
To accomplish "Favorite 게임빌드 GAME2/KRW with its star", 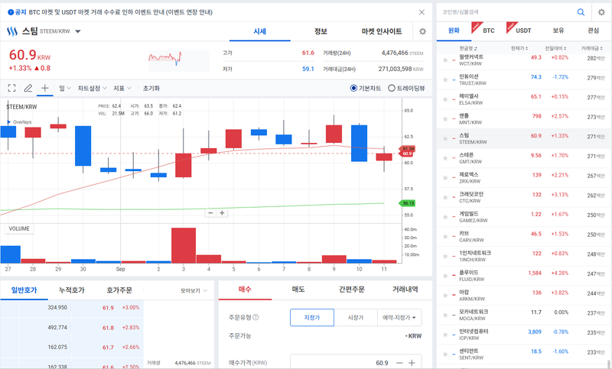I will click(x=445, y=217).
